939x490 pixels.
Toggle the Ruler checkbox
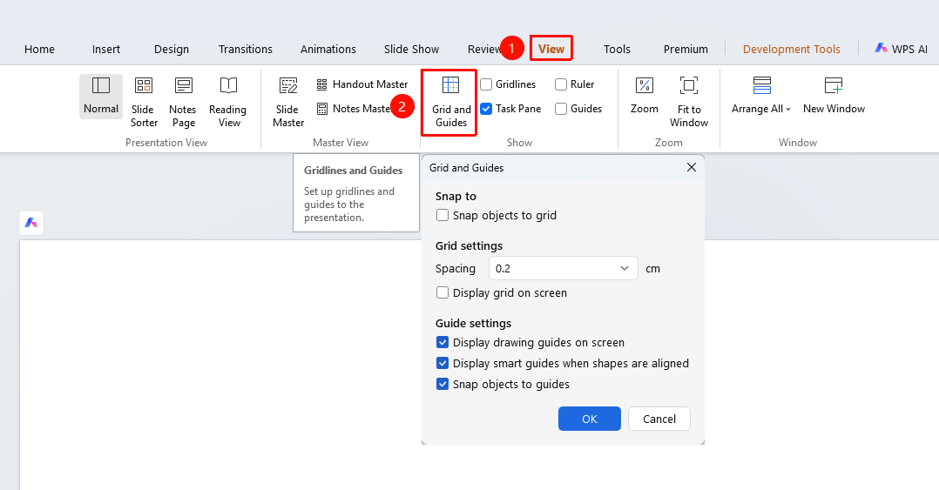coord(561,84)
